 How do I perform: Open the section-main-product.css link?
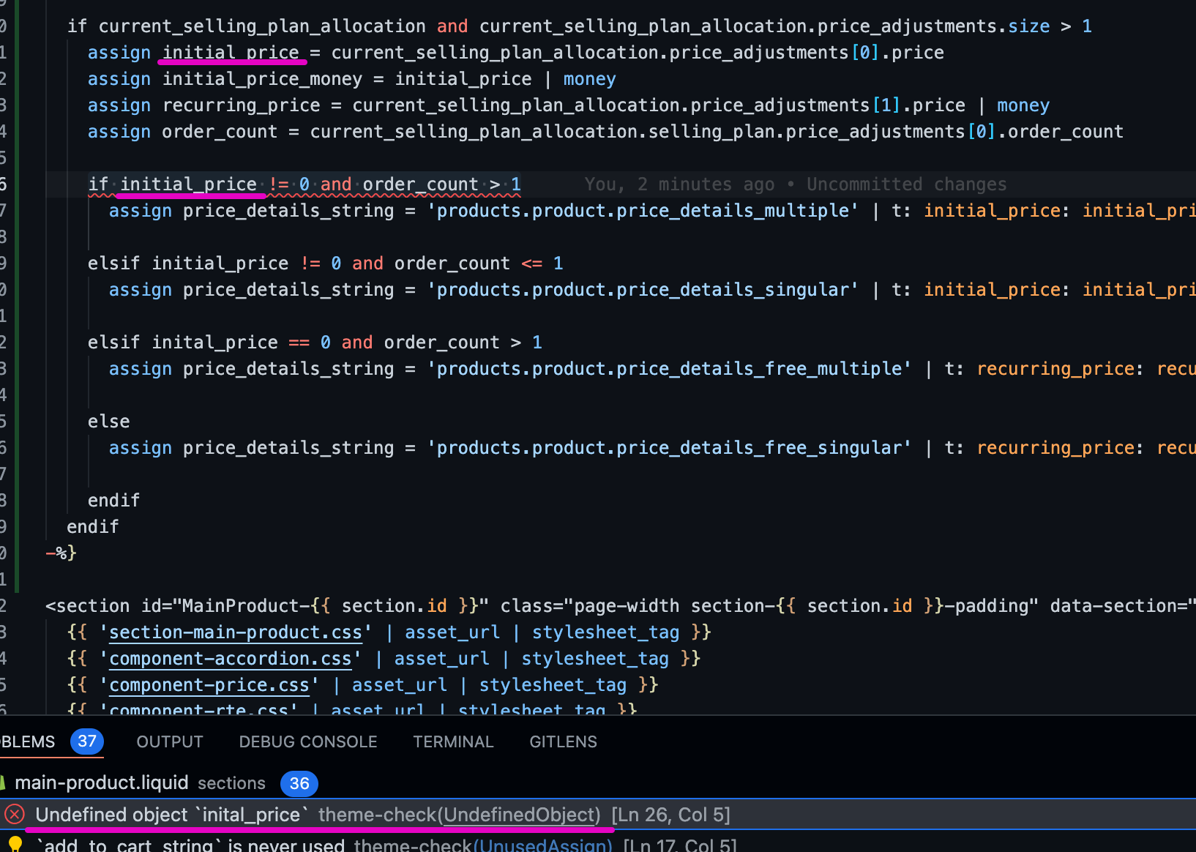coord(236,632)
